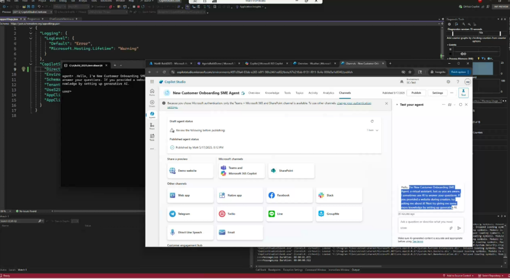Open Teams and Microsoft 365 Copilot channel
The image size is (510, 279).
click(x=242, y=170)
